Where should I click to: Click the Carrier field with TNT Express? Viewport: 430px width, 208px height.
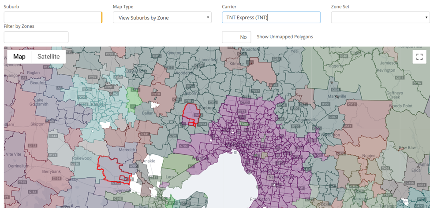pos(271,17)
